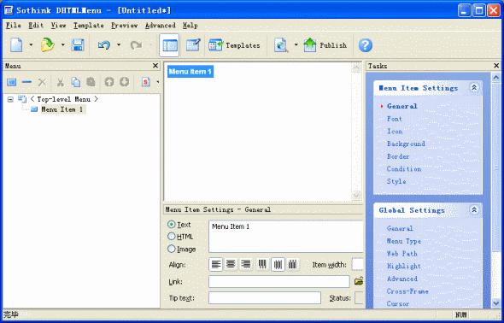Open Help with the question mark icon

coord(365,45)
